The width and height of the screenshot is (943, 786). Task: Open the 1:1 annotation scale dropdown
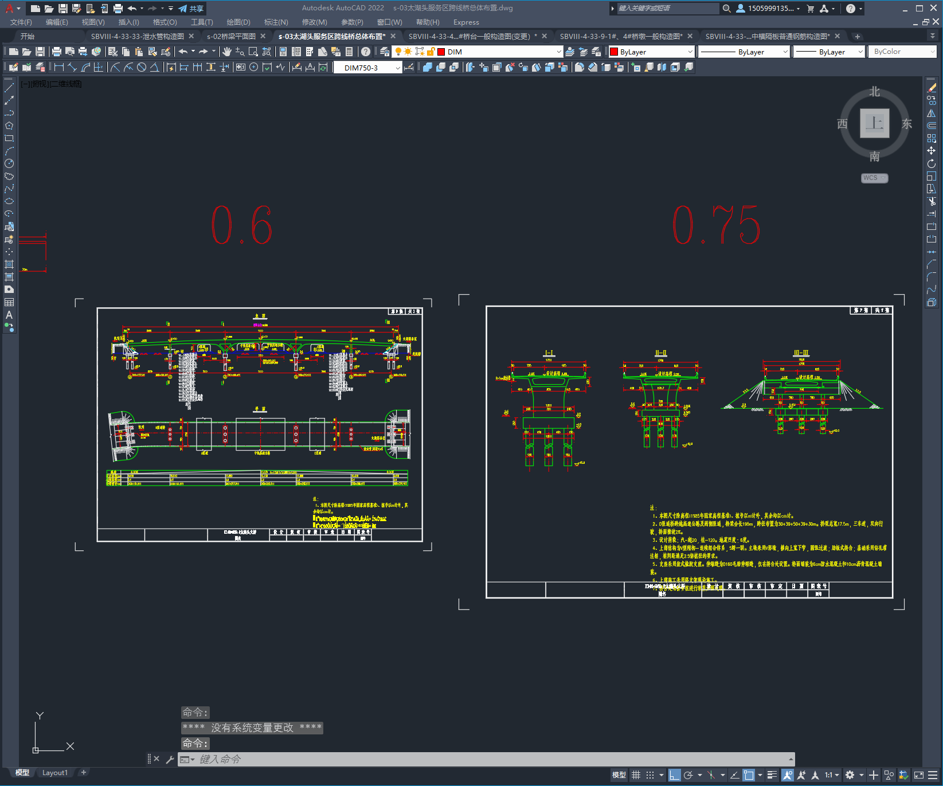coord(832,775)
